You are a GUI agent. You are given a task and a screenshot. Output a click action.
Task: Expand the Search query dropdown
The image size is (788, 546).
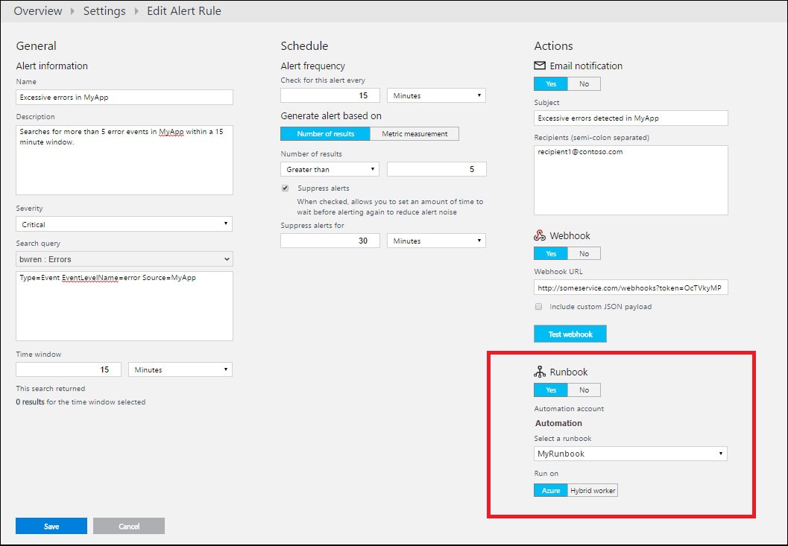[x=124, y=259]
